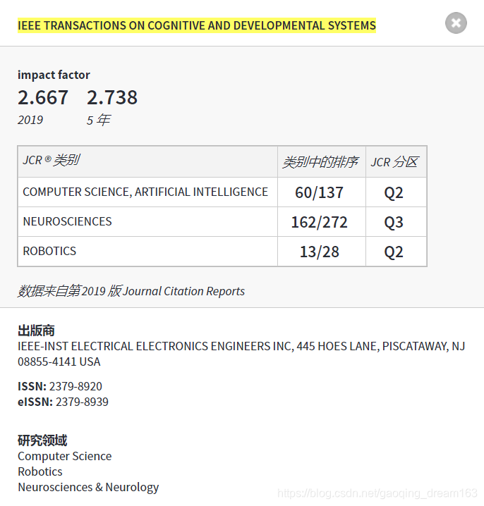
Task: Click the 162/272 ranking cell
Action: coord(322,222)
